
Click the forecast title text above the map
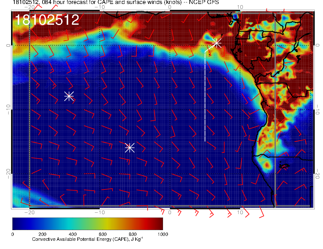pyautogui.click(x=116, y=3)
